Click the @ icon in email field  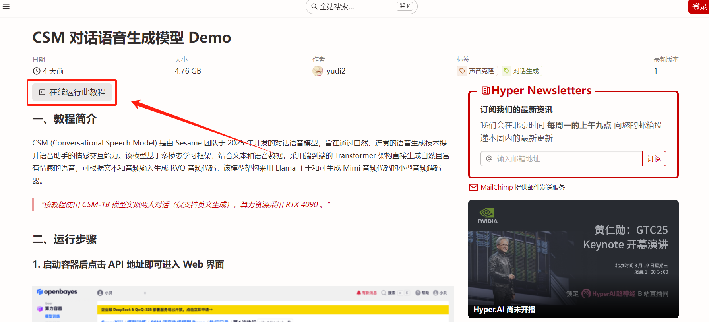(x=489, y=159)
